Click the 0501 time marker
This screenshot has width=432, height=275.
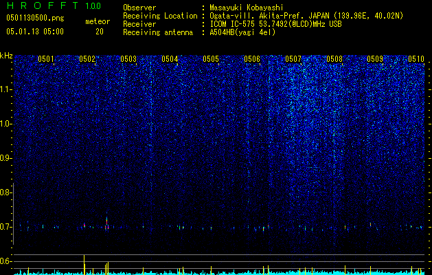pyautogui.click(x=46, y=58)
